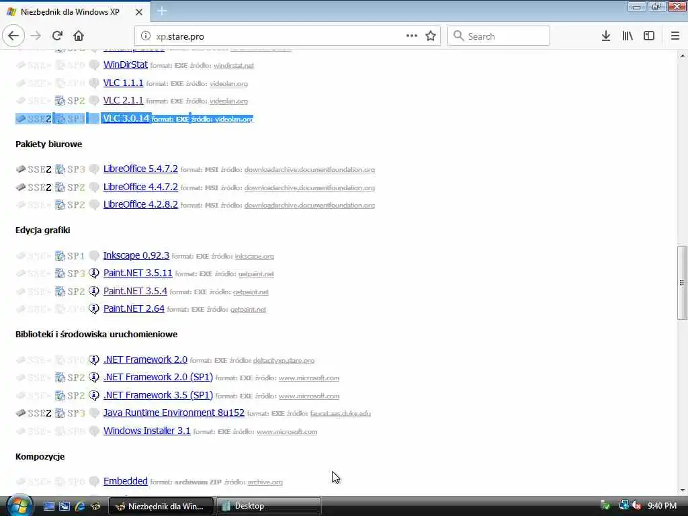
Task: Visit www.microsoft.com source for Windows Installer
Action: click(x=287, y=432)
